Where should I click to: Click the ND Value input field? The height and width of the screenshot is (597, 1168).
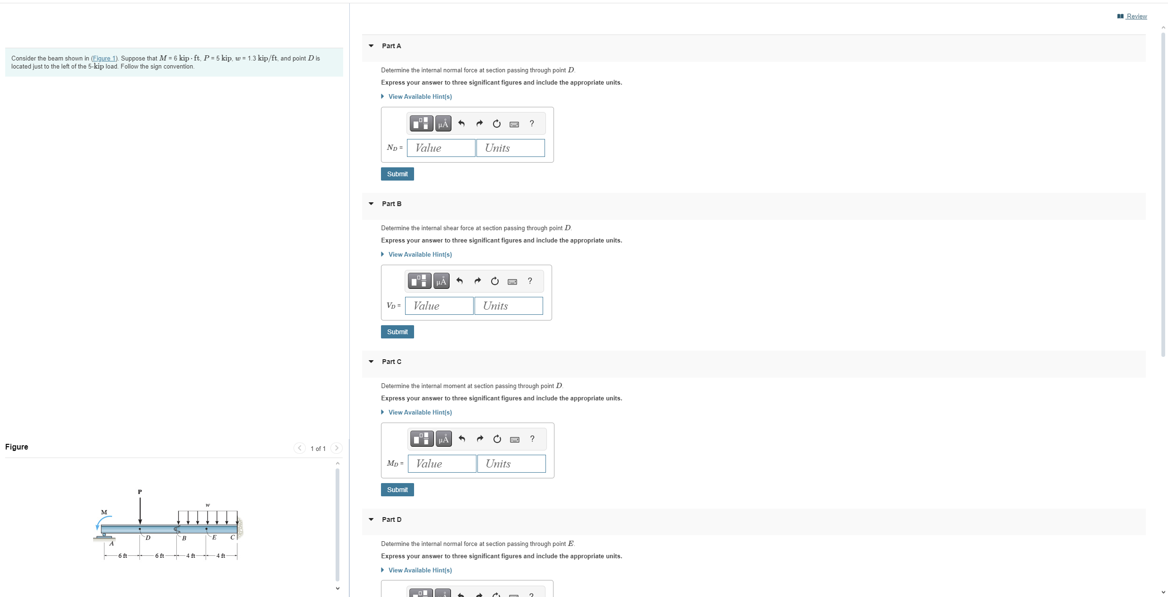click(x=441, y=148)
